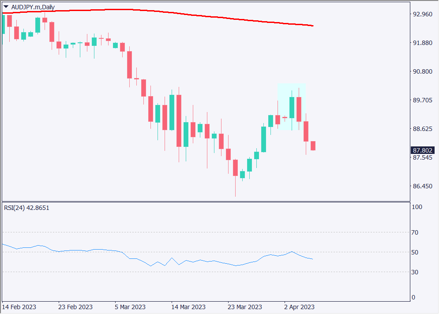Click the 90.800 price axis label

(423, 71)
